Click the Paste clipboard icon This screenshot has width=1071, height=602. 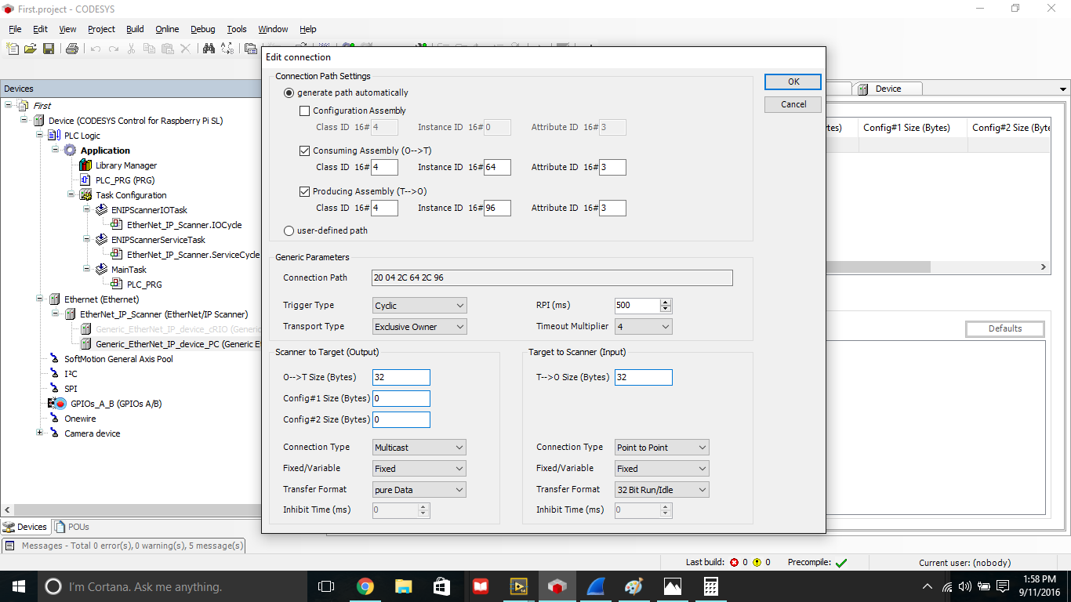(168, 49)
